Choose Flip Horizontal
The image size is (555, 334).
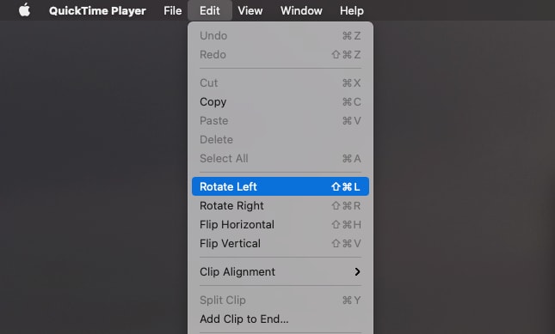(x=281, y=225)
